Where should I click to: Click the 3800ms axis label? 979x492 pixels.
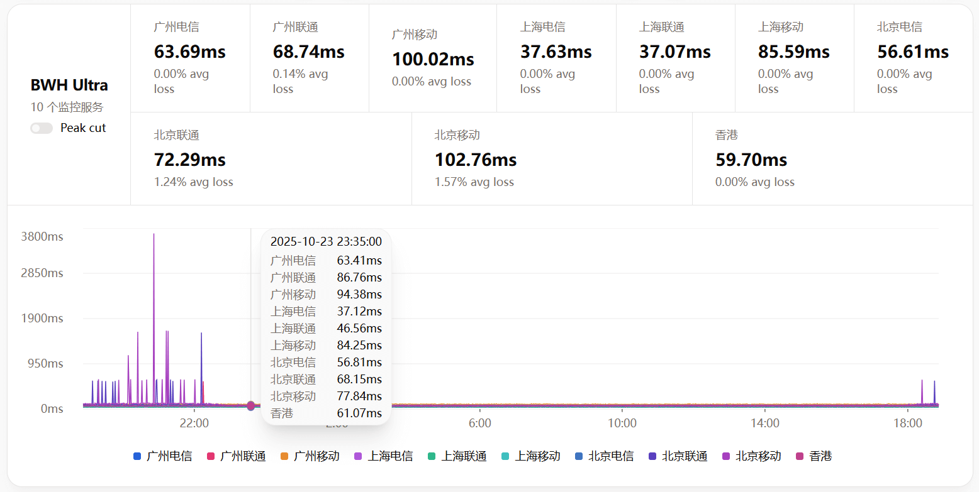pos(43,237)
